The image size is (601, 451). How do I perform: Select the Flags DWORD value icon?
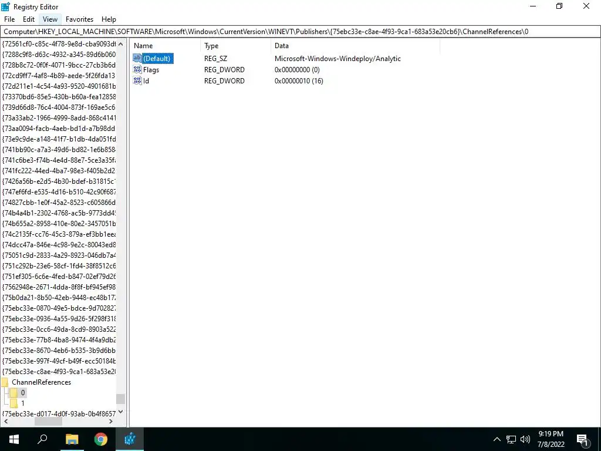pos(137,69)
